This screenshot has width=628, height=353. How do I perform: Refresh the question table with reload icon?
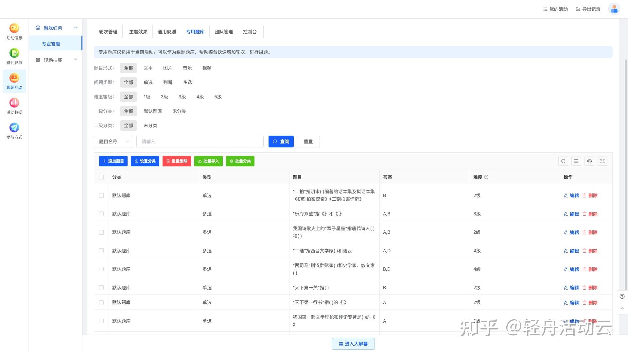pos(563,161)
